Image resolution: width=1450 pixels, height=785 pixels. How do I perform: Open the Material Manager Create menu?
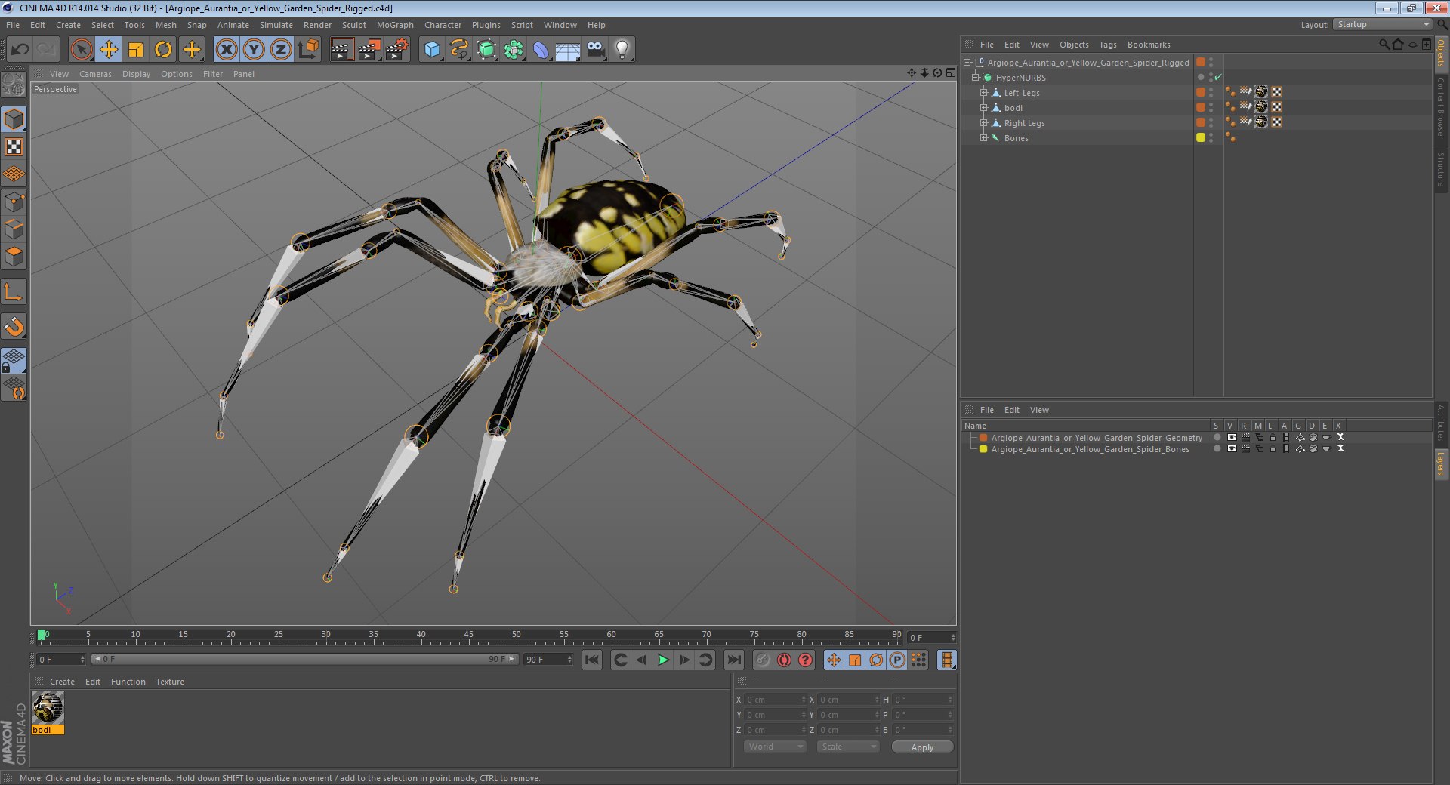(x=62, y=682)
